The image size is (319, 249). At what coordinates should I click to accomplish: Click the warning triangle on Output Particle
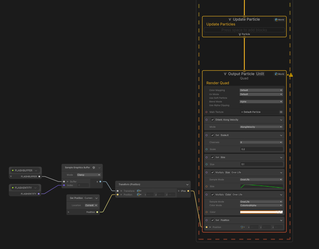coord(291,74)
